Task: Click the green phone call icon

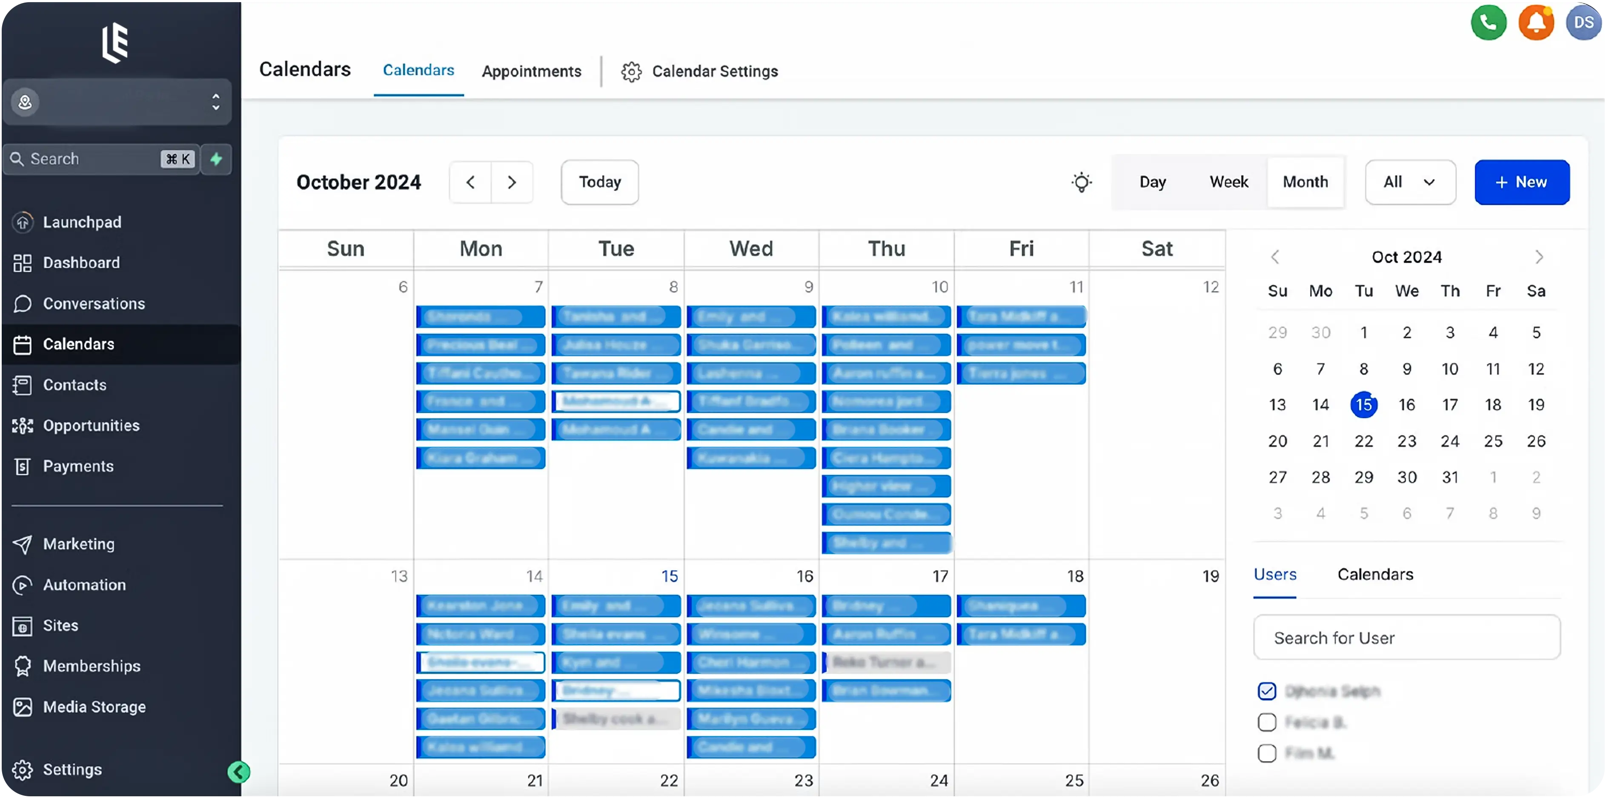Action: click(1488, 23)
